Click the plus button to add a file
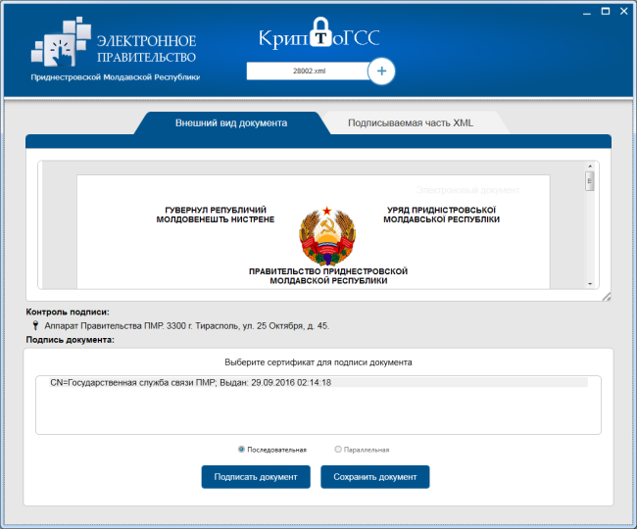 coord(381,72)
